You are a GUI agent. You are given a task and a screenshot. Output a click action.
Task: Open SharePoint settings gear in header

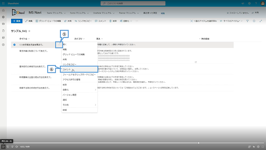click(x=250, y=3)
